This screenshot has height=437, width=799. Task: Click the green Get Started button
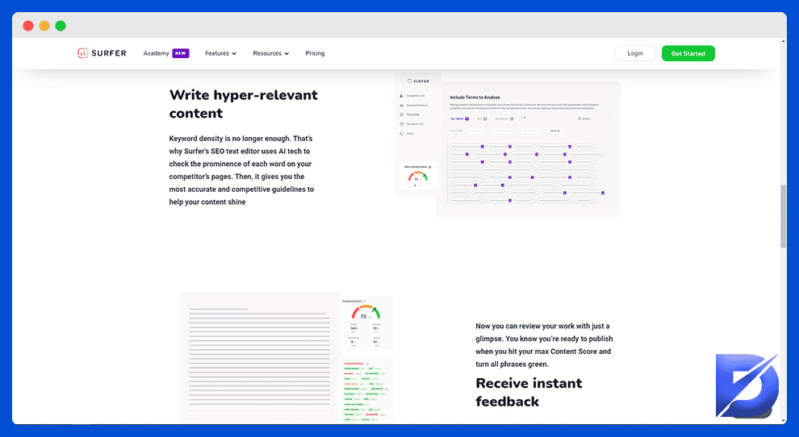[x=688, y=53]
